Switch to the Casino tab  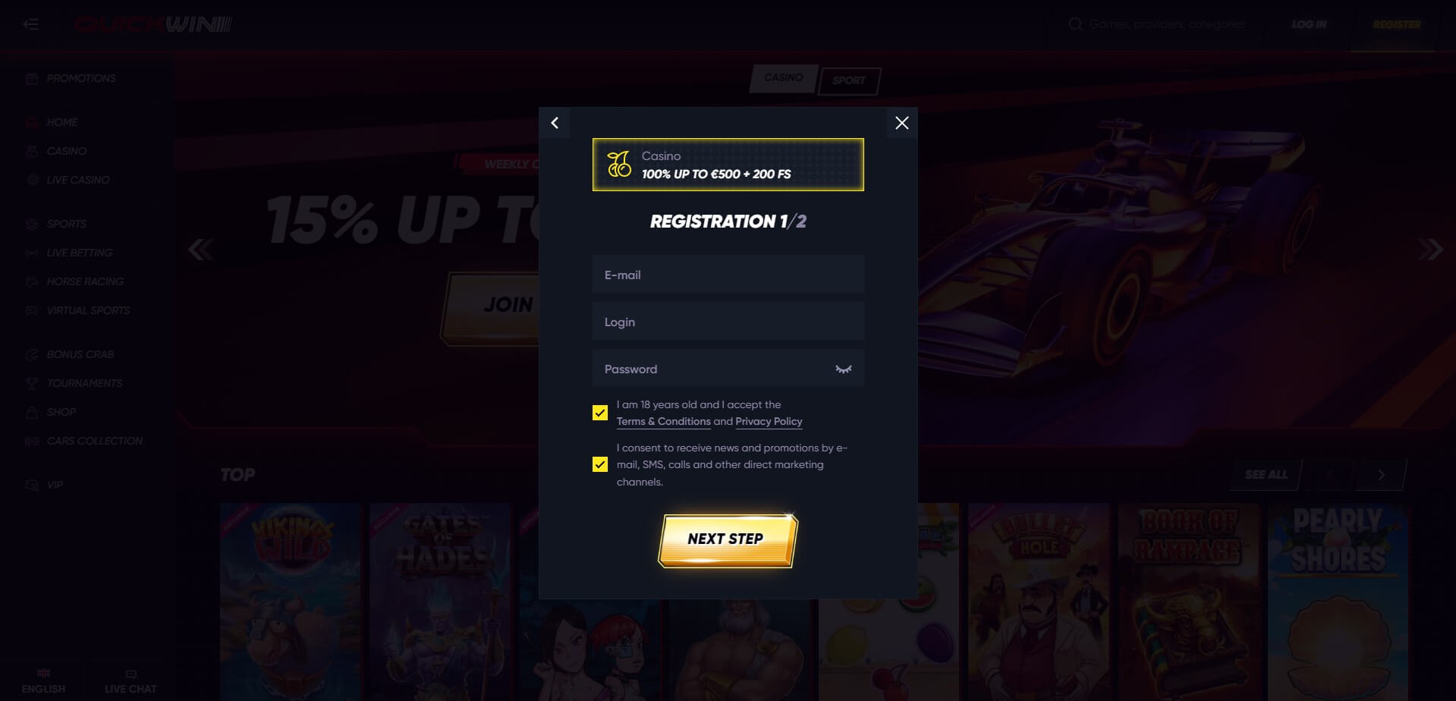(x=784, y=78)
